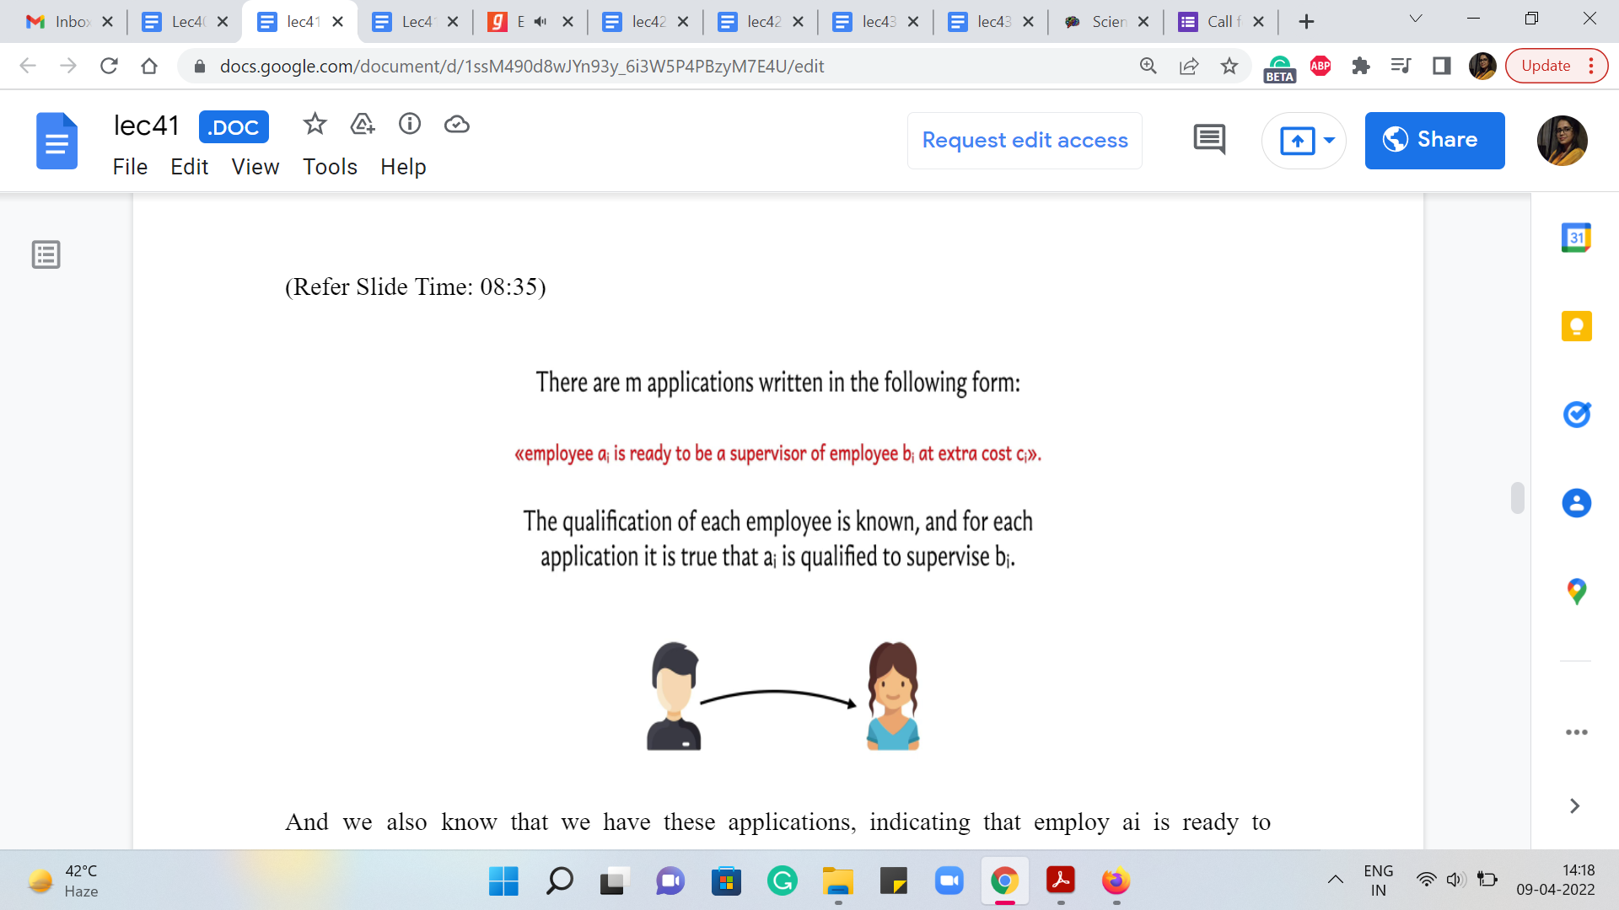Click the add to Drive shortcut icon
Image resolution: width=1619 pixels, height=910 pixels.
(362, 125)
